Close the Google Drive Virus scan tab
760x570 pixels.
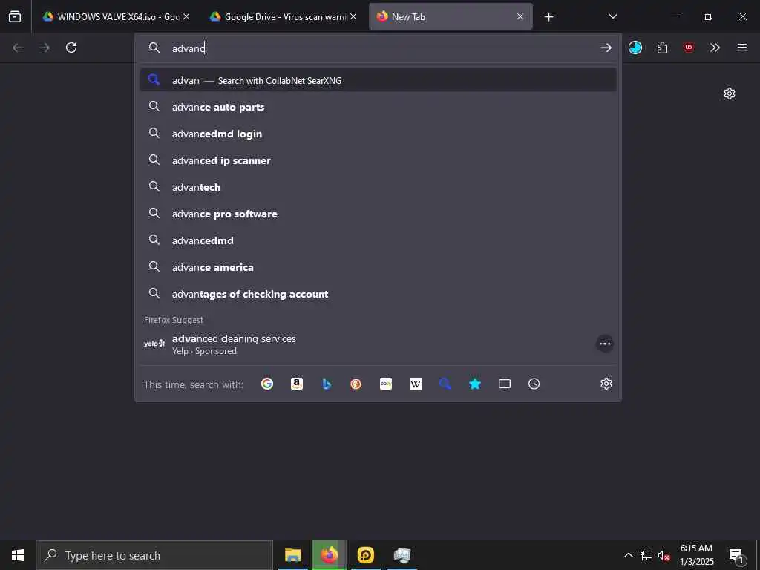(x=353, y=16)
